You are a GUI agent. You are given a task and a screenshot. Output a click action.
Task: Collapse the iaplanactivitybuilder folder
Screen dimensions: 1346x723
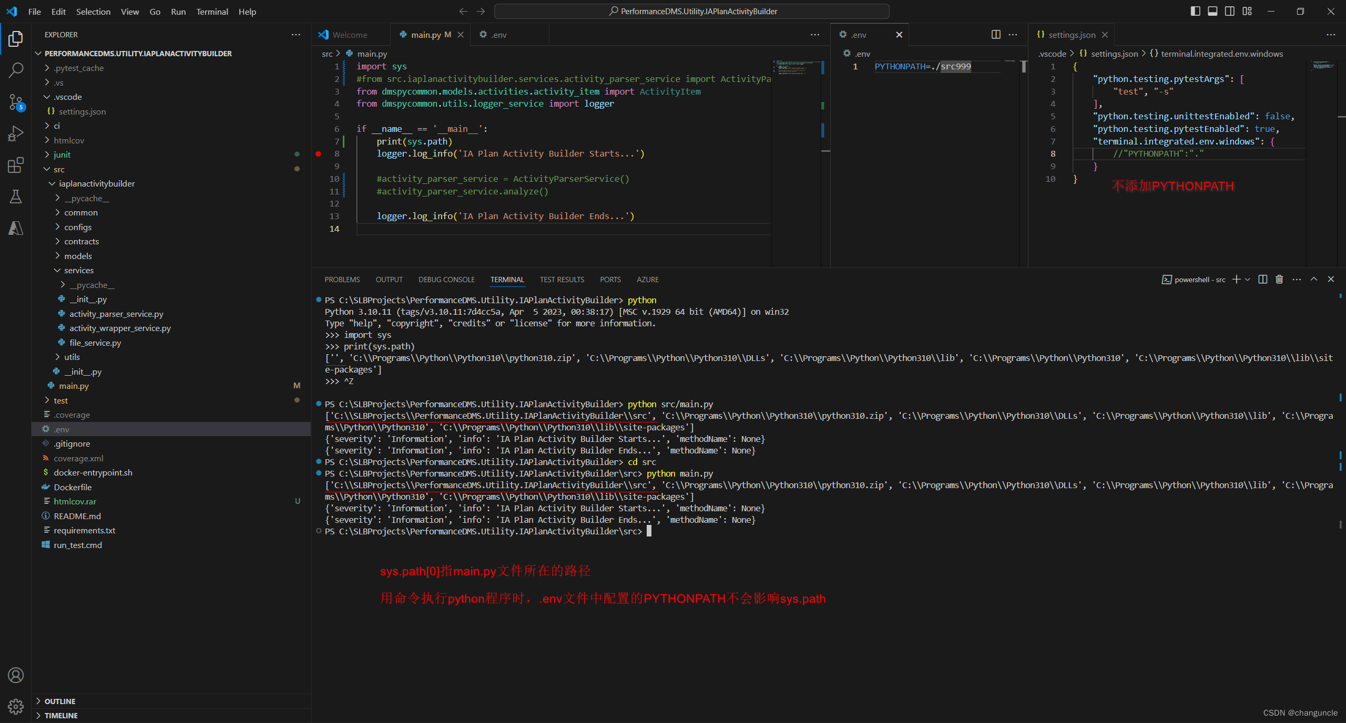point(52,183)
